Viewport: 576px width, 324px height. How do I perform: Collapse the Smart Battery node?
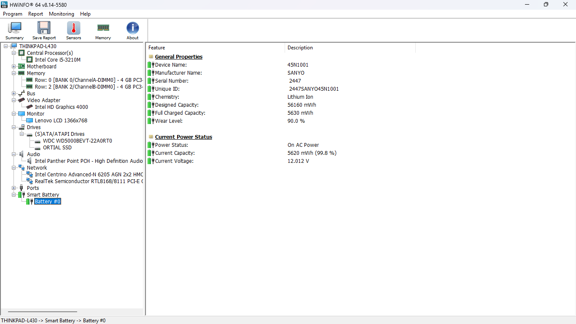pyautogui.click(x=14, y=194)
